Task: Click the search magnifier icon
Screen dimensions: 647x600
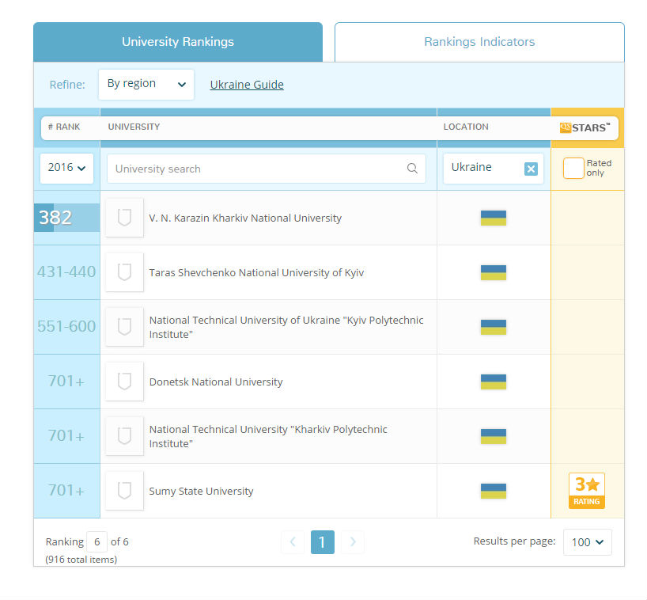Action: pos(412,168)
